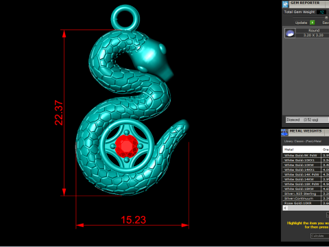Click the Metal Weights title bar
The image size is (329, 247).
[x=308, y=132]
